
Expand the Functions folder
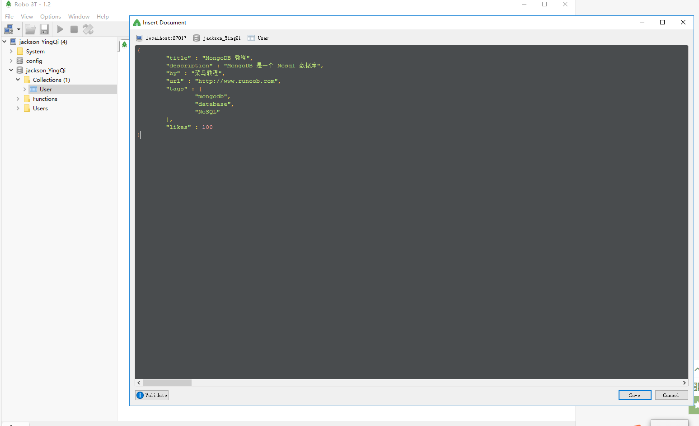(18, 99)
